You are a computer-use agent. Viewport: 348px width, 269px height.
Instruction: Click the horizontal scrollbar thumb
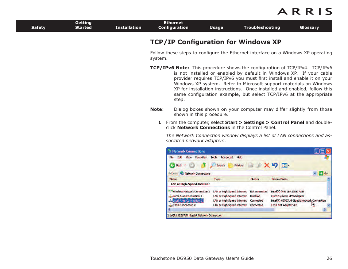(x=223, y=209)
